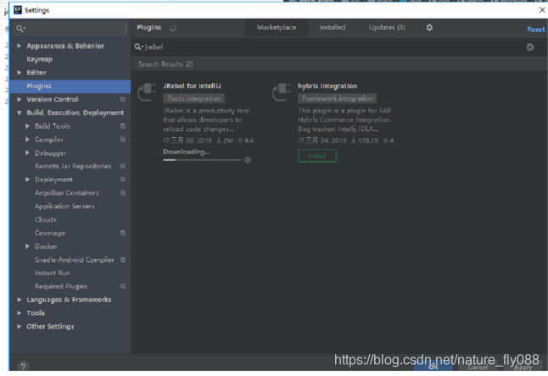Expand the Version Control section
Viewport: 548px width, 376px height.
20,99
